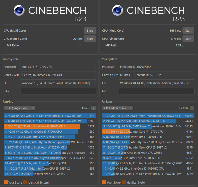Select single-core Xeon X5650 row scoring 486
Screen dimensions: 198x187
point(49,174)
